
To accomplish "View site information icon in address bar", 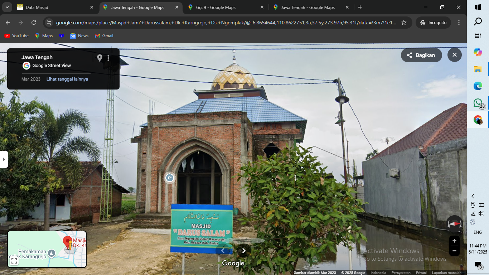I will (49, 23).
